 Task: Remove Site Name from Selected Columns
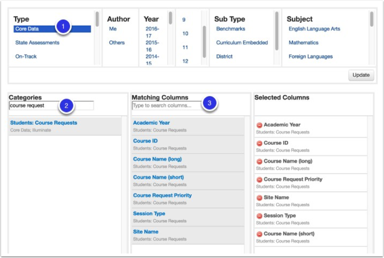[260, 197]
